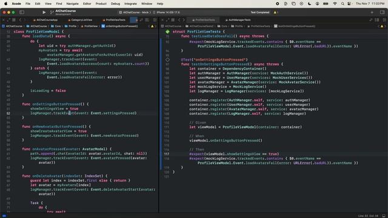Open the Debug menu
This screenshot has height=218, width=388.
pyautogui.click(x=115, y=4)
